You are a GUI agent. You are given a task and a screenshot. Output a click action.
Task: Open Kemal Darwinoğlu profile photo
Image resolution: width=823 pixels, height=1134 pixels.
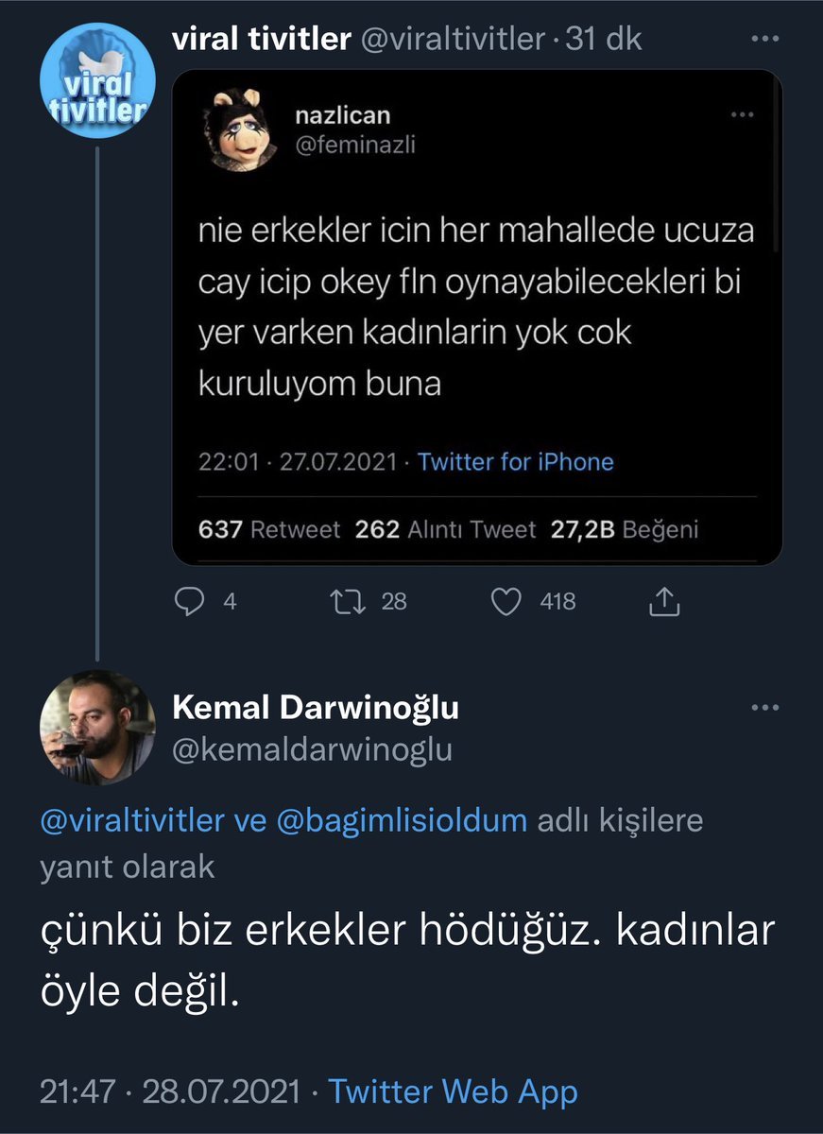pos(97,728)
